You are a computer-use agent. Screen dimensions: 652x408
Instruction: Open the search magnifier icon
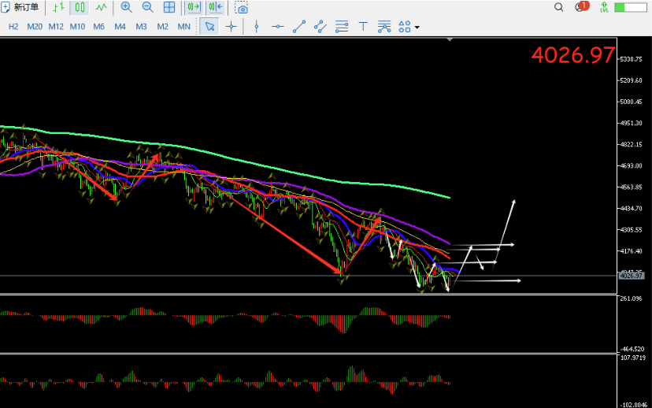click(559, 7)
